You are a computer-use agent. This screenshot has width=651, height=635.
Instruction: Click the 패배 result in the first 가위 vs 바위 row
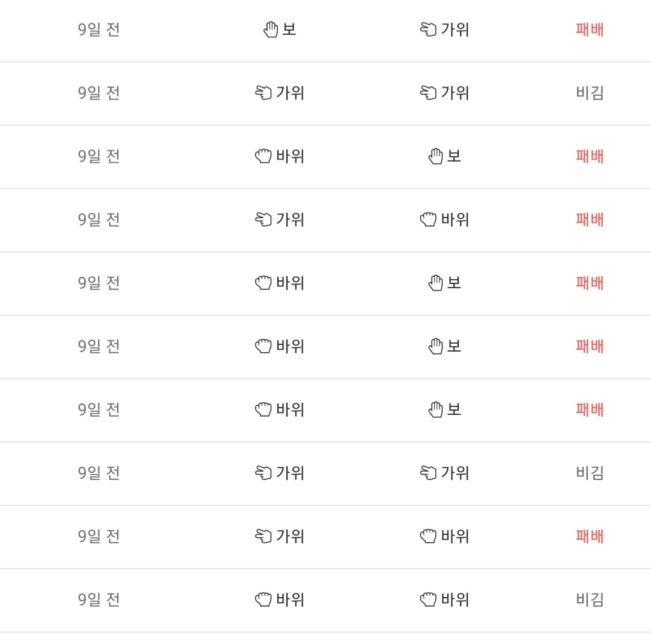[590, 220]
